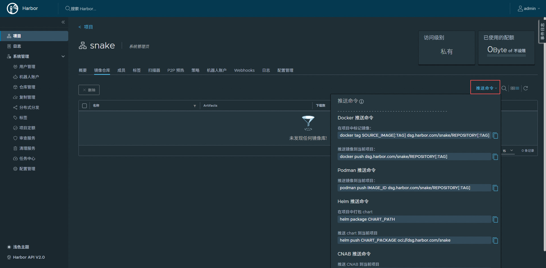This screenshot has width=546, height=268.
Task: Toggle card/list view icon
Action: [515, 88]
